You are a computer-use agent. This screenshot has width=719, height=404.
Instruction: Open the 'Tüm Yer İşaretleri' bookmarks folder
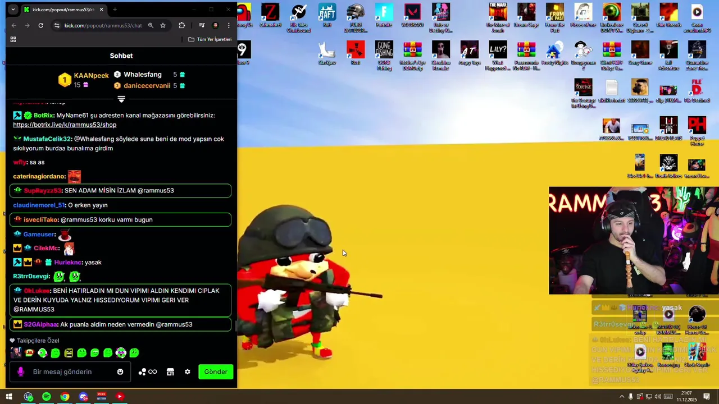pyautogui.click(x=210, y=39)
